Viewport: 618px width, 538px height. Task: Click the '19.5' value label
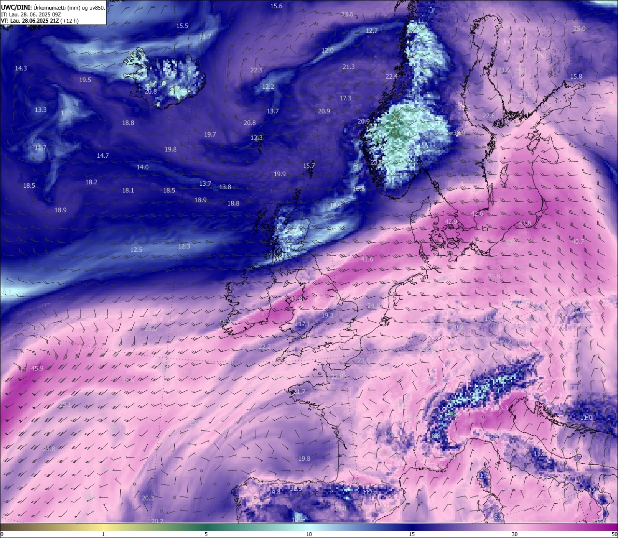[x=85, y=80]
